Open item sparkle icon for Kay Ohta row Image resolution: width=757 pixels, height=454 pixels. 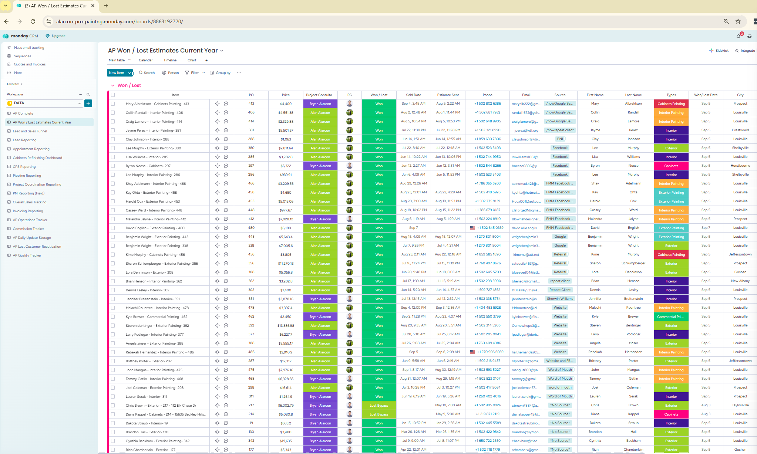(217, 193)
